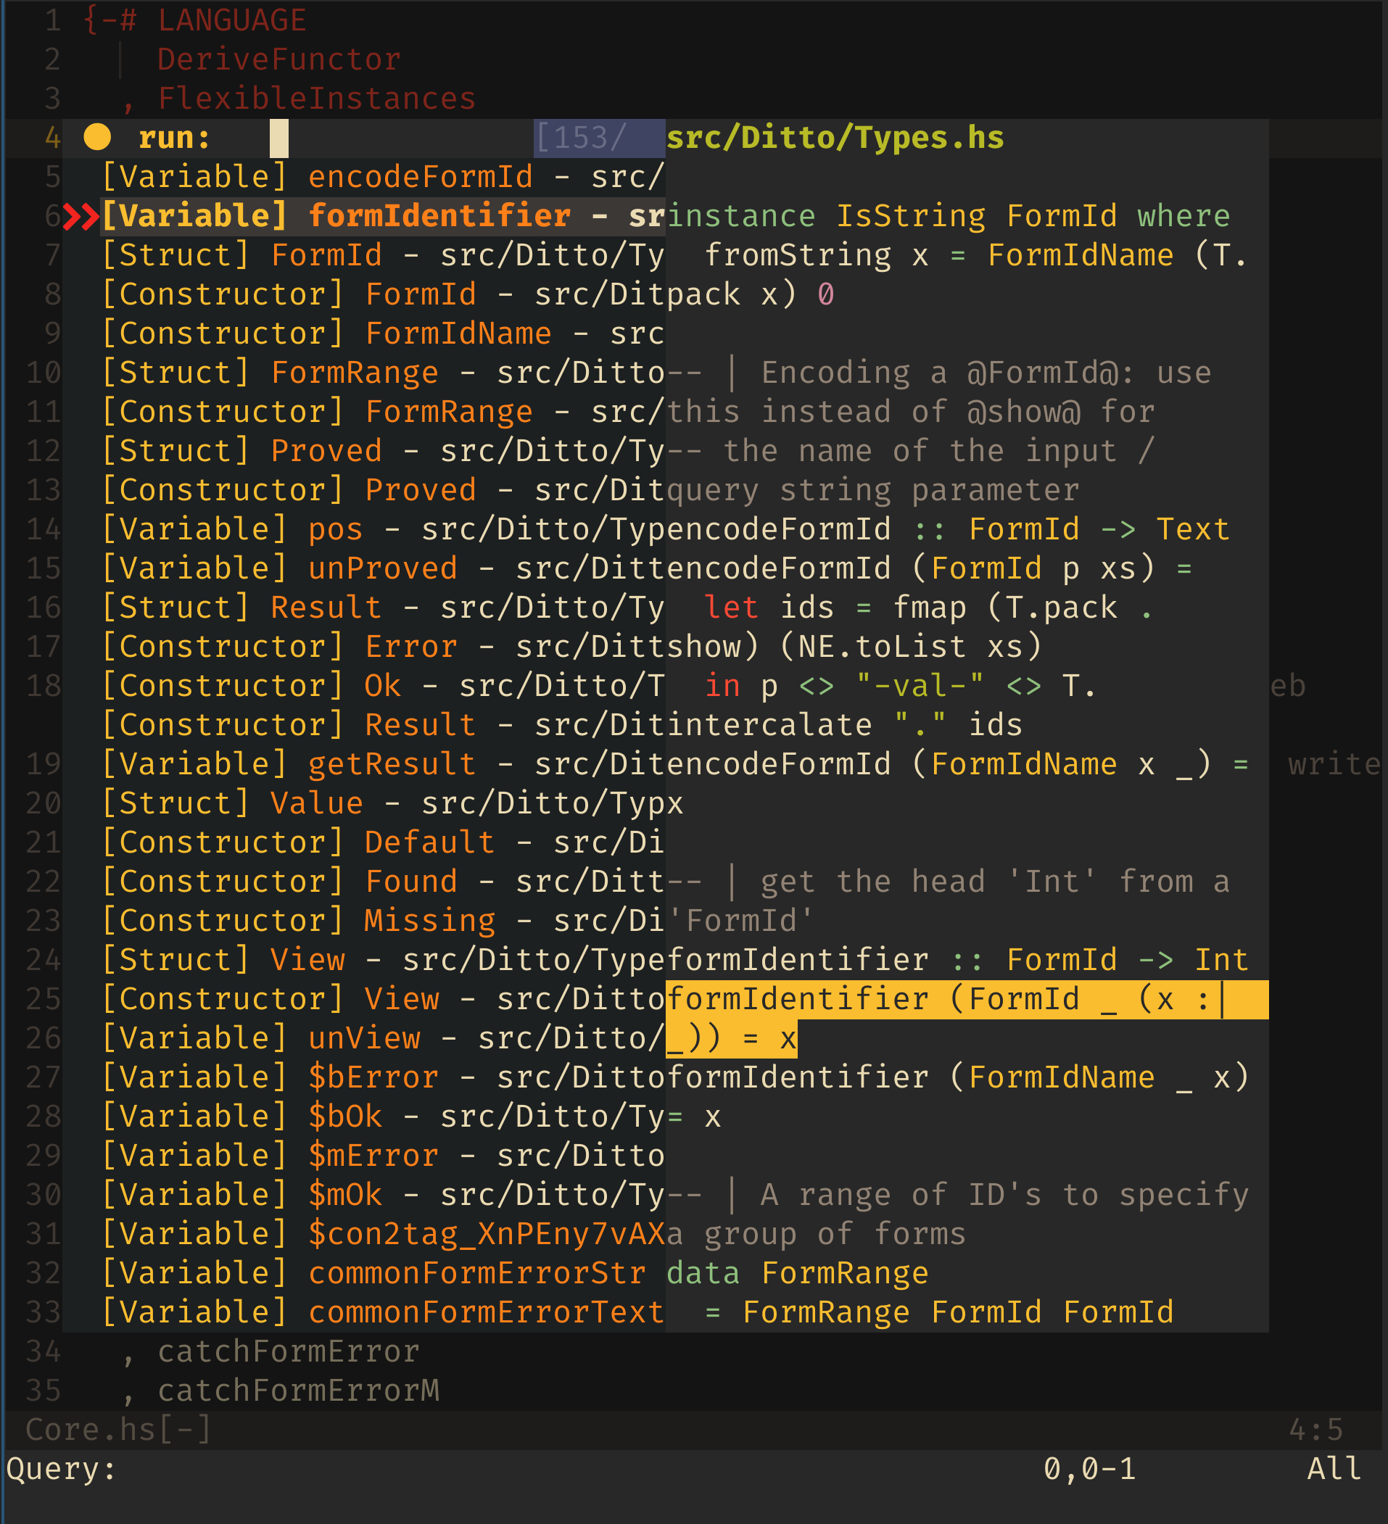Viewport: 1388px width, 1524px height.
Task: Click the Query input field
Action: point(227,1469)
